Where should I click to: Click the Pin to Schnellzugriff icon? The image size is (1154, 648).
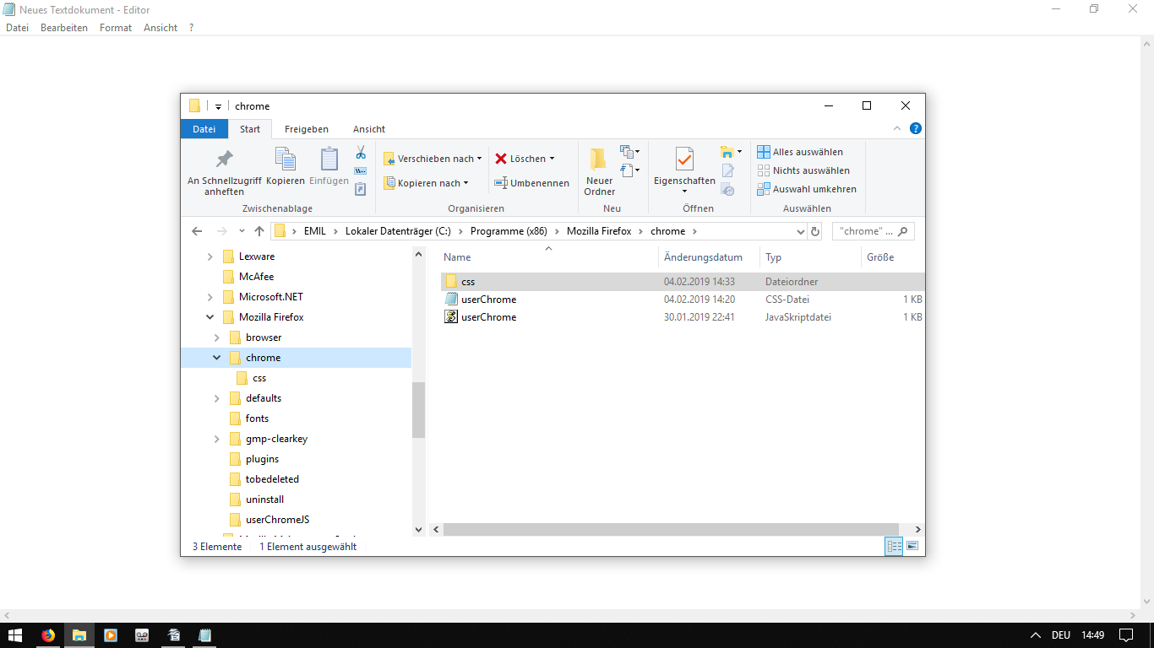tap(224, 159)
